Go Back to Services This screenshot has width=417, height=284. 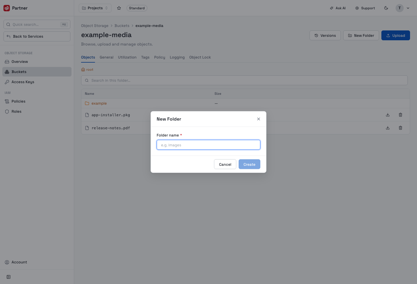pos(37,36)
